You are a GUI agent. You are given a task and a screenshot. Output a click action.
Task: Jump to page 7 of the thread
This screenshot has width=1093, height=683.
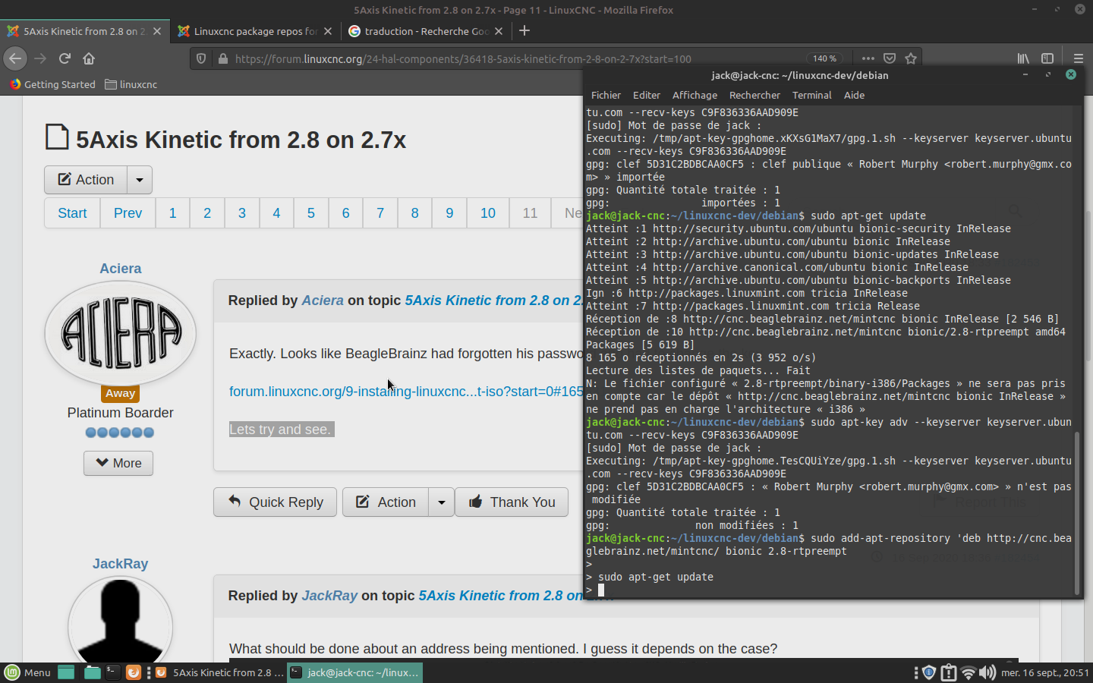pos(380,213)
